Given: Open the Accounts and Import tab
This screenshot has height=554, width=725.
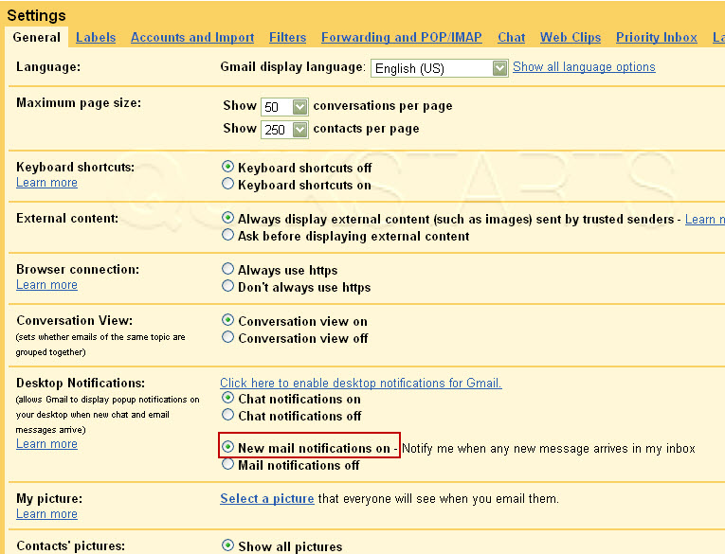Looking at the screenshot, I should pyautogui.click(x=192, y=38).
